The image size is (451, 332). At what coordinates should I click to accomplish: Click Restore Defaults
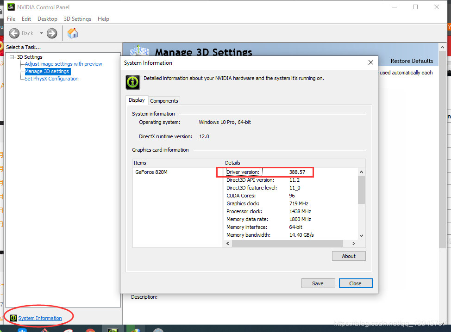(x=412, y=61)
